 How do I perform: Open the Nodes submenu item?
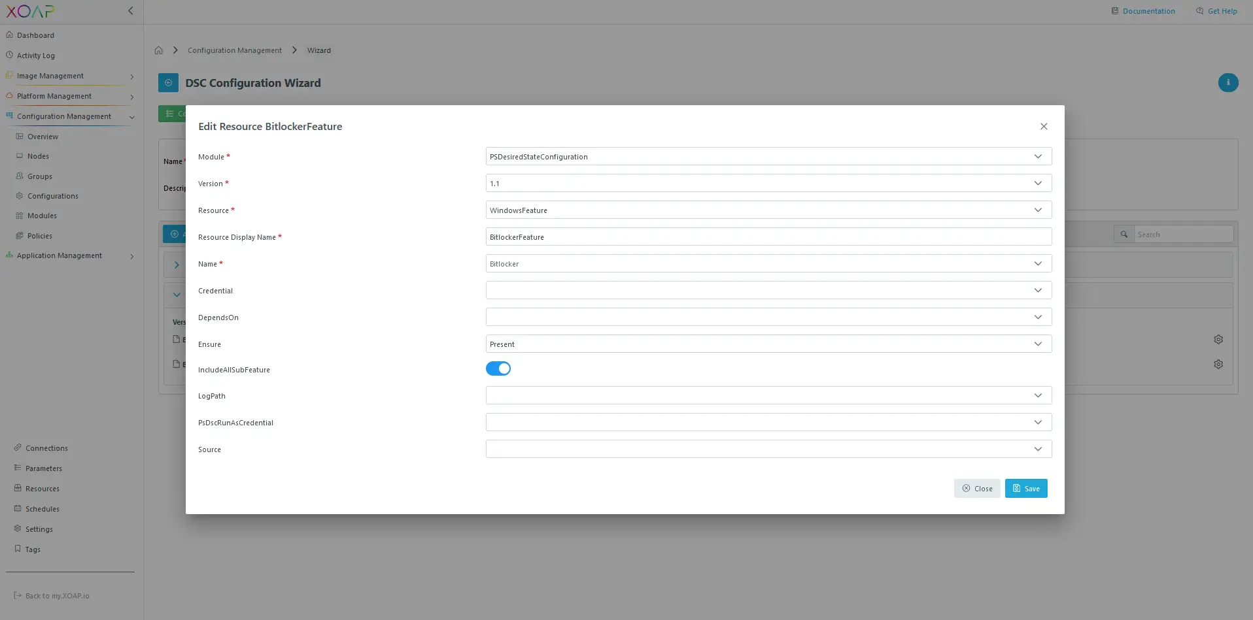coord(38,156)
